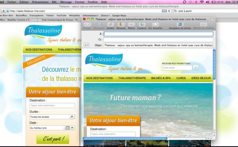The width and height of the screenshot is (238, 147).
Task: Save draft with Enr. brouillon icon
Action: (155, 24)
